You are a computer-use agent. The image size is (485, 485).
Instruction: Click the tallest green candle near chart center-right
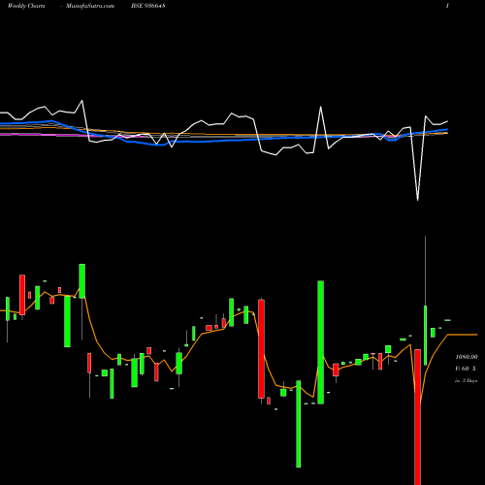tap(320, 342)
